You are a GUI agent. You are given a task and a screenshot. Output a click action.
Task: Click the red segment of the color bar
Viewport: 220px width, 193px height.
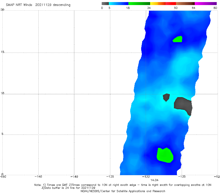(171, 4)
